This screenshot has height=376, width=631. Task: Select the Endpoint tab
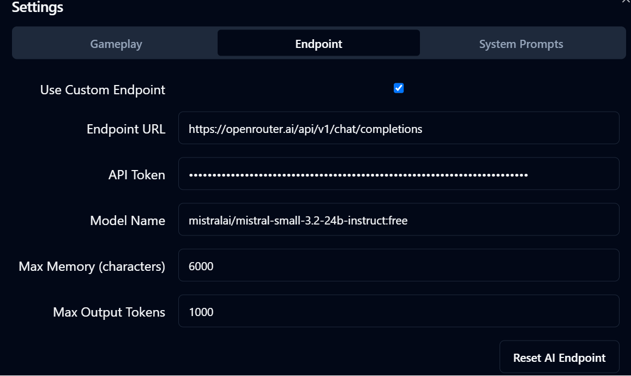[318, 44]
